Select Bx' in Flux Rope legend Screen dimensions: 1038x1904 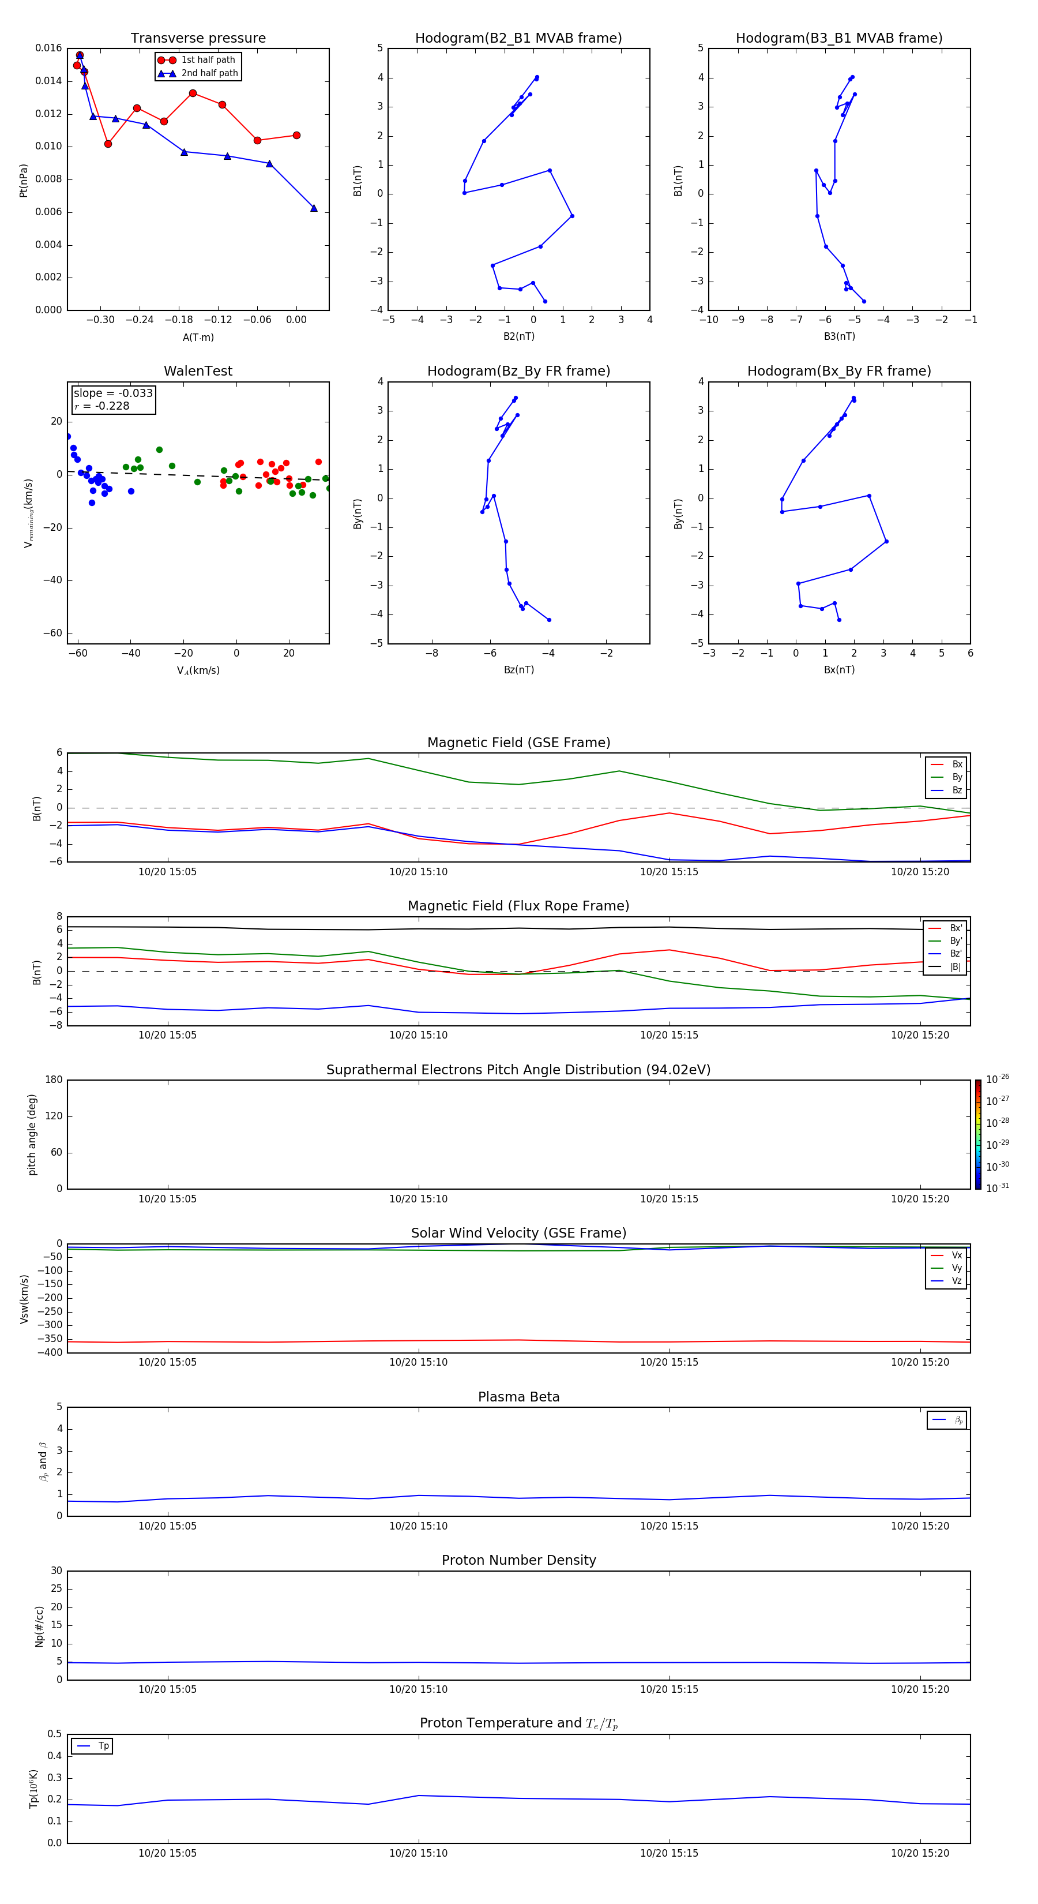946,928
